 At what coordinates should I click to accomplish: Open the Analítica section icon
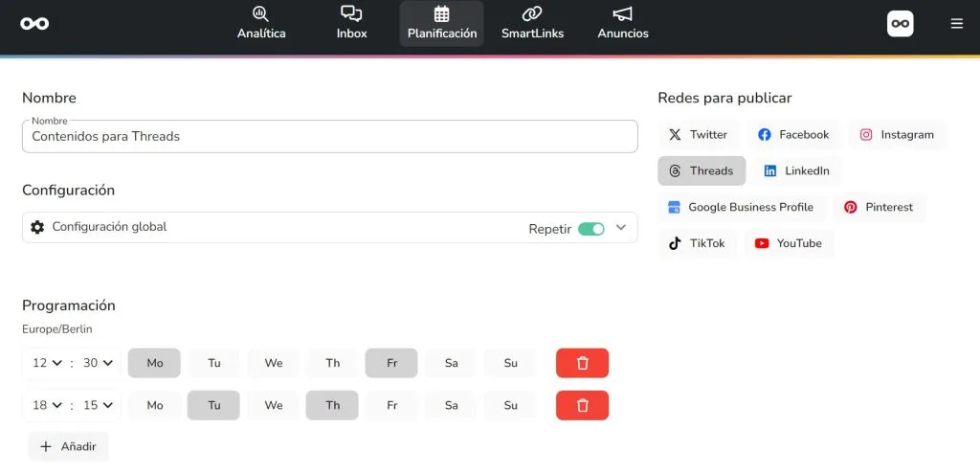260,13
